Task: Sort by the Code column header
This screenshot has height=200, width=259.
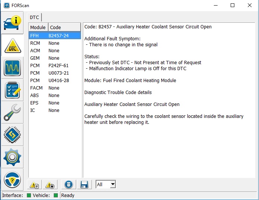Action: tap(65, 27)
